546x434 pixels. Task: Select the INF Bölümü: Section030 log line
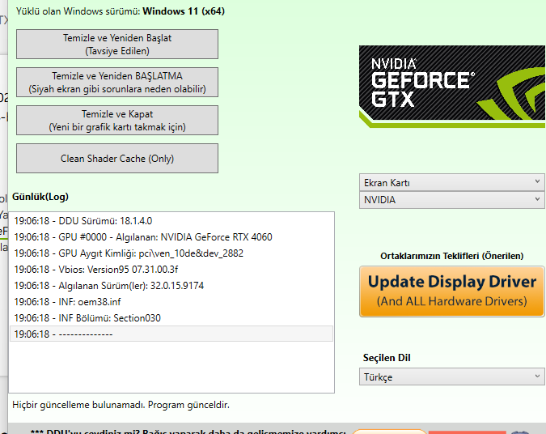171,318
